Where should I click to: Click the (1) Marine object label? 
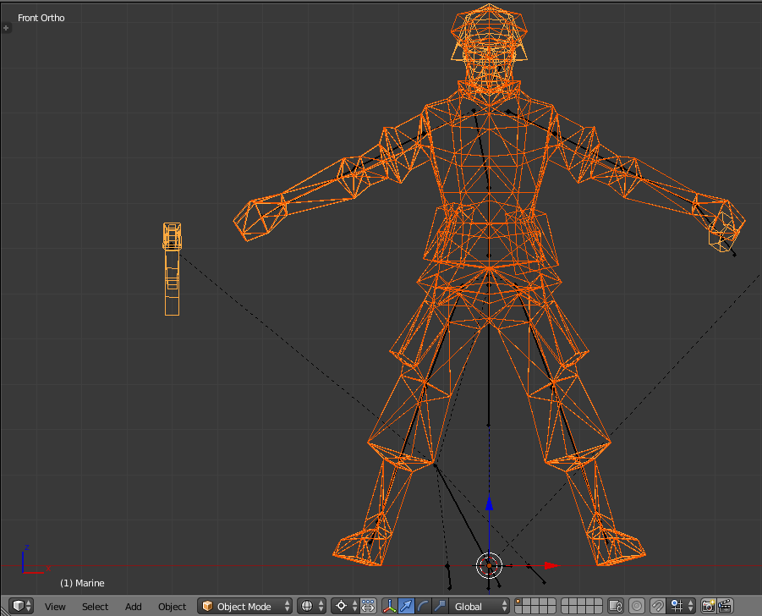click(82, 583)
